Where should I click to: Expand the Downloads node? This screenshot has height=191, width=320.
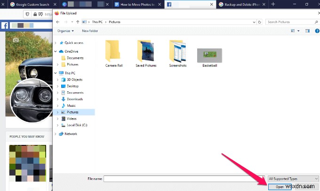coord(57,99)
